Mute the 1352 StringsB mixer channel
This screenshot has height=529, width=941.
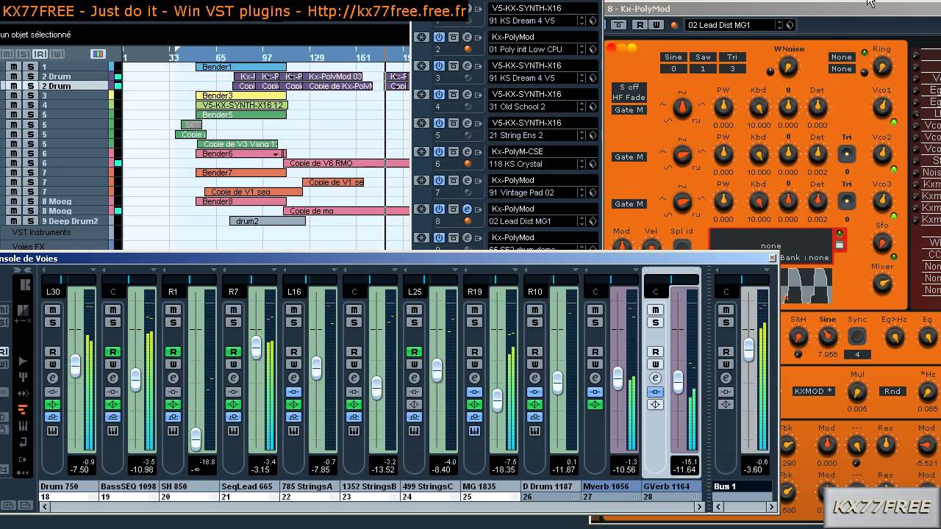point(354,310)
